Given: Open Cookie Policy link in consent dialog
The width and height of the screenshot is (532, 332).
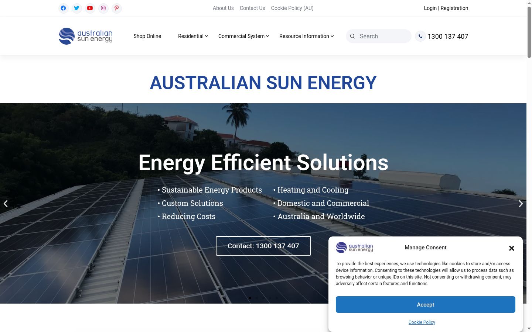Looking at the screenshot, I should tap(422, 322).
